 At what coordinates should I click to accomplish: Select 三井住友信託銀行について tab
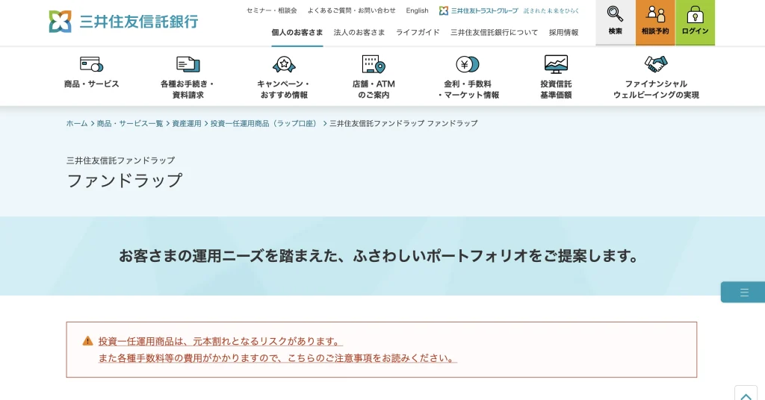495,32
